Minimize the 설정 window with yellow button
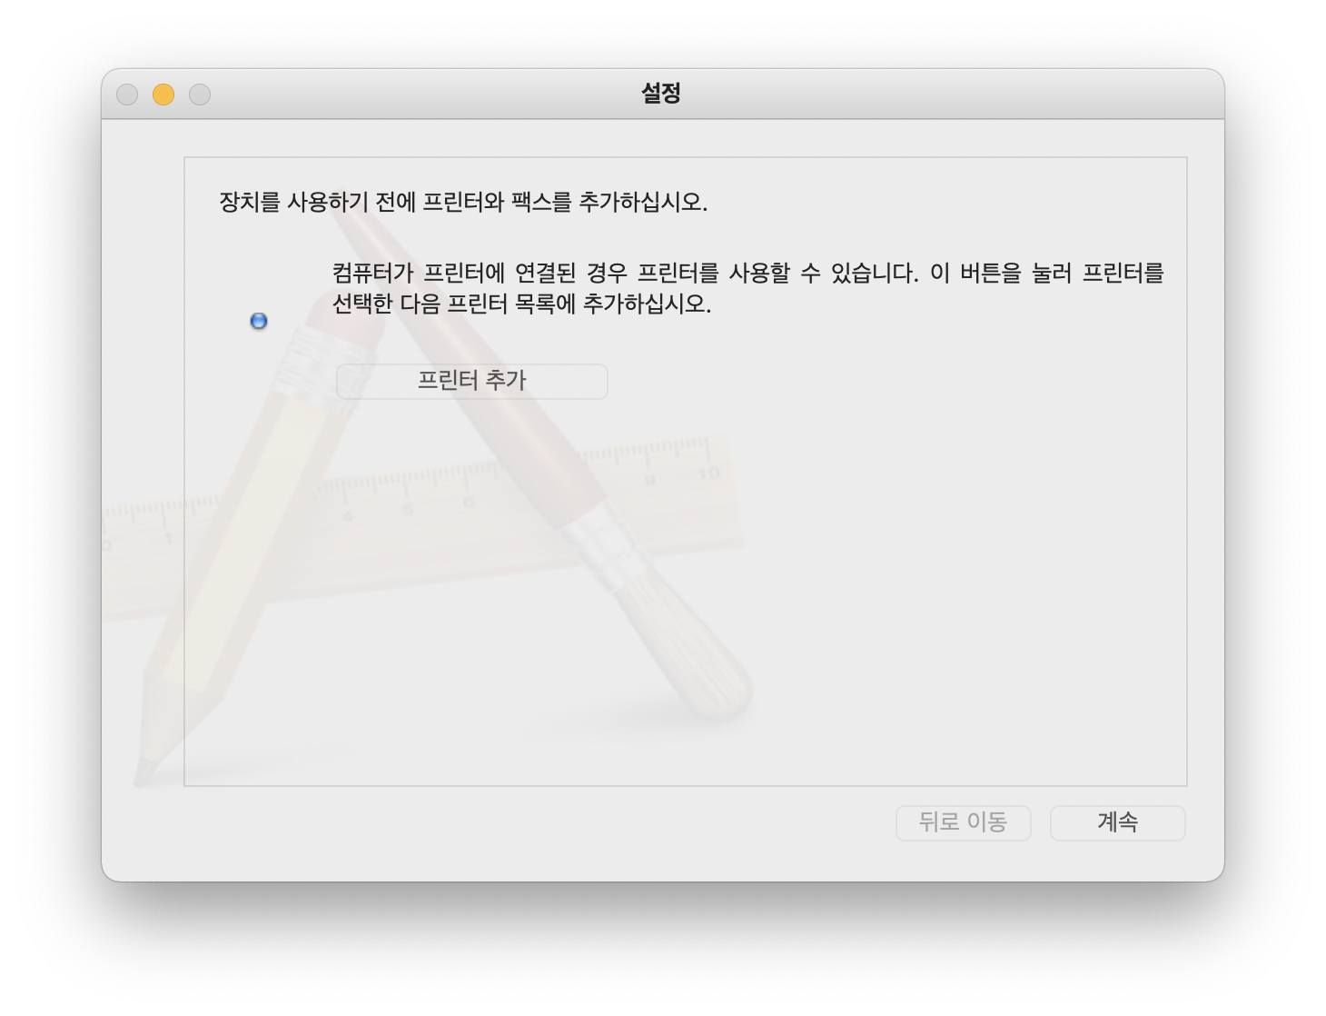This screenshot has width=1326, height=1016. click(163, 95)
